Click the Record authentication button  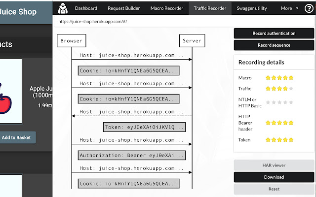tap(274, 33)
